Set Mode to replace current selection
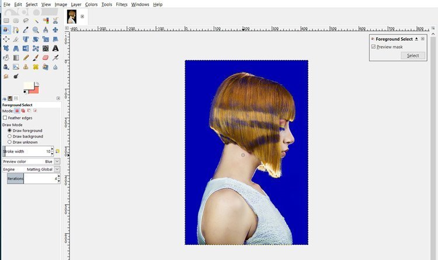438x260 pixels. (17, 111)
